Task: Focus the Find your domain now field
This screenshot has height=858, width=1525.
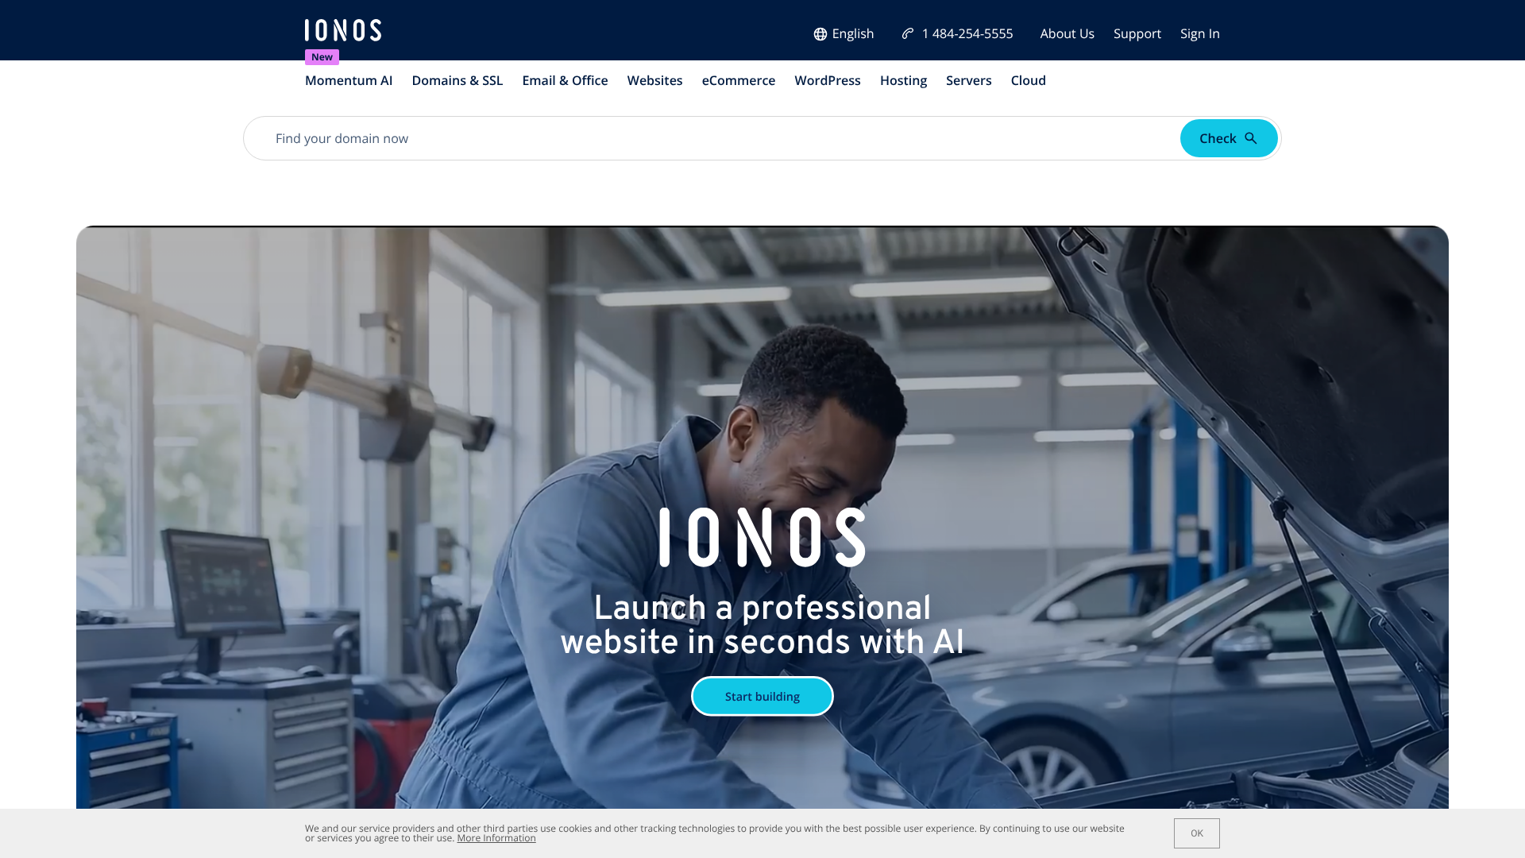Action: pyautogui.click(x=711, y=138)
